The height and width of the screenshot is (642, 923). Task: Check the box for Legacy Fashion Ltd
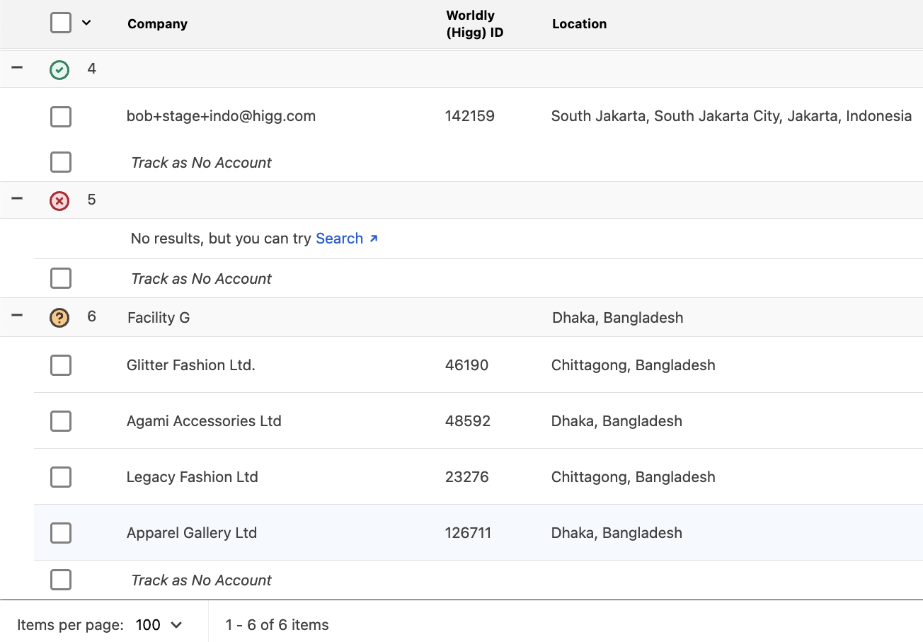pos(60,477)
